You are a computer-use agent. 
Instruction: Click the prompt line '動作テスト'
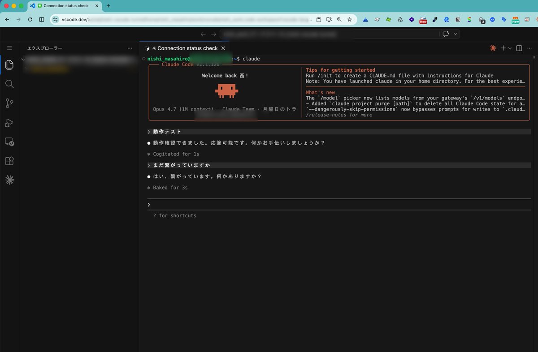click(167, 132)
